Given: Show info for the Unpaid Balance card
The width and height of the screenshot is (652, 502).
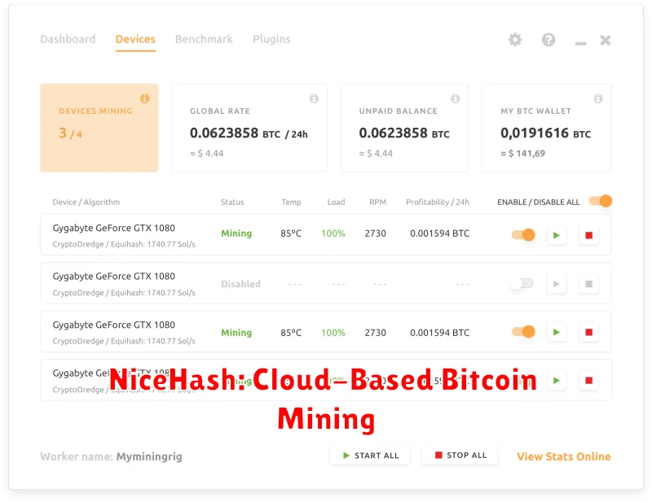Looking at the screenshot, I should (456, 98).
